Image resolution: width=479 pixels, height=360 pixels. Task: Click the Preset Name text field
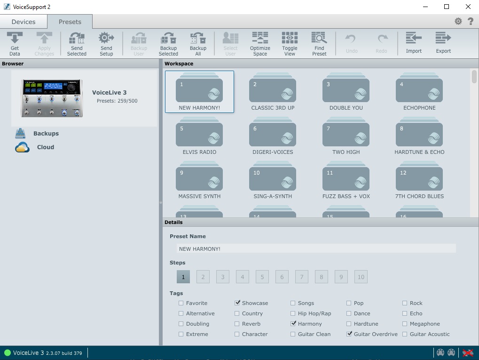[x=316, y=248]
